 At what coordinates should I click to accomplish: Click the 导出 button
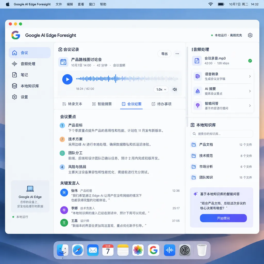(164, 54)
